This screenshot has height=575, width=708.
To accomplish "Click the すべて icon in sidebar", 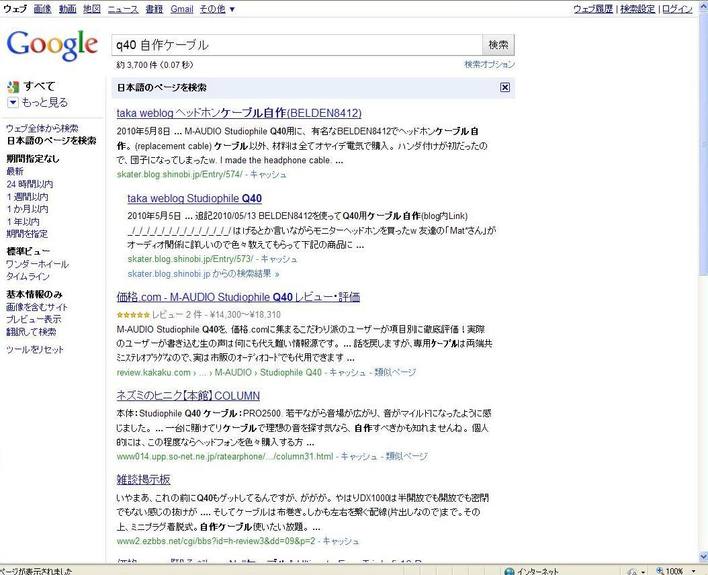I will pyautogui.click(x=13, y=86).
